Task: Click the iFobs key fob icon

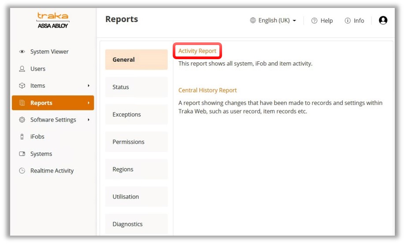Action: pyautogui.click(x=22, y=137)
